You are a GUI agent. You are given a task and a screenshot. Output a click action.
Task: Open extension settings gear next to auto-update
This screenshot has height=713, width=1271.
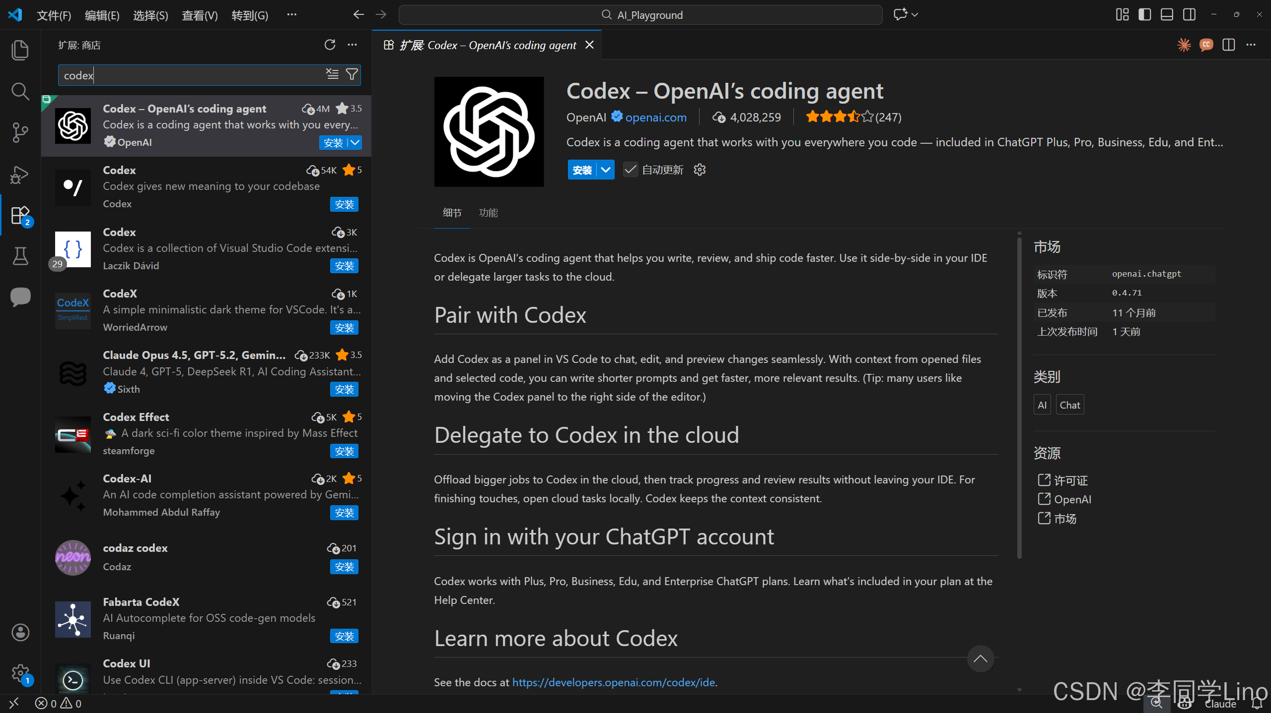coord(700,170)
